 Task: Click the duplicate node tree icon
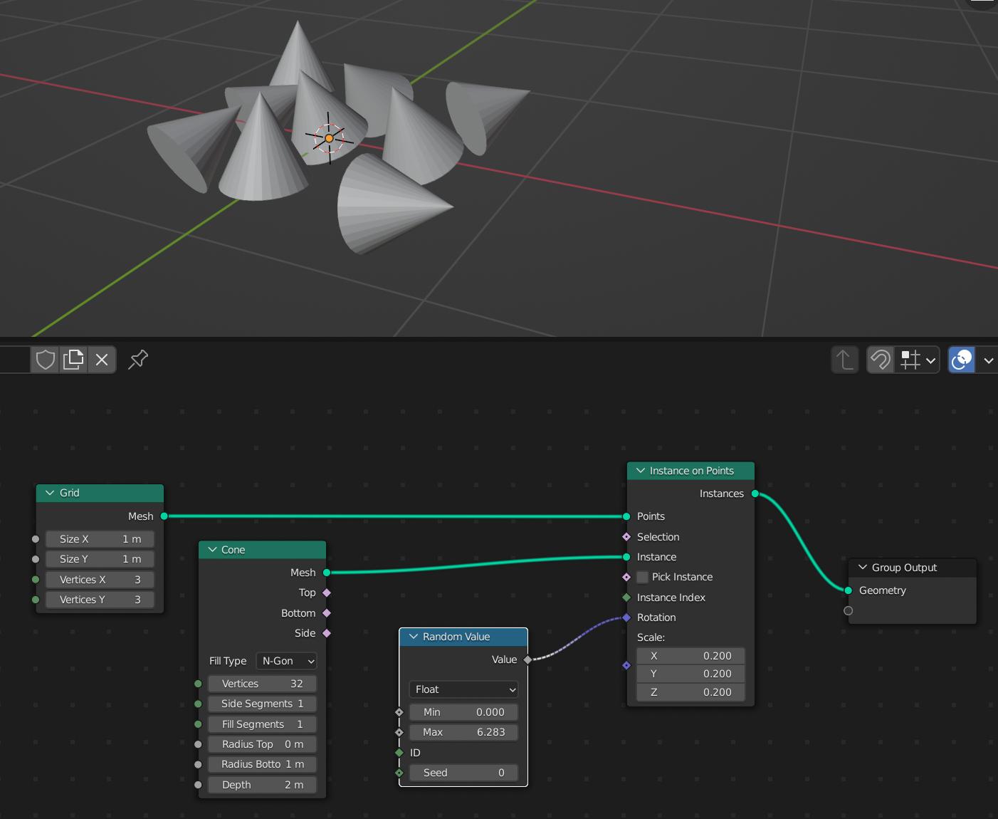click(x=73, y=360)
